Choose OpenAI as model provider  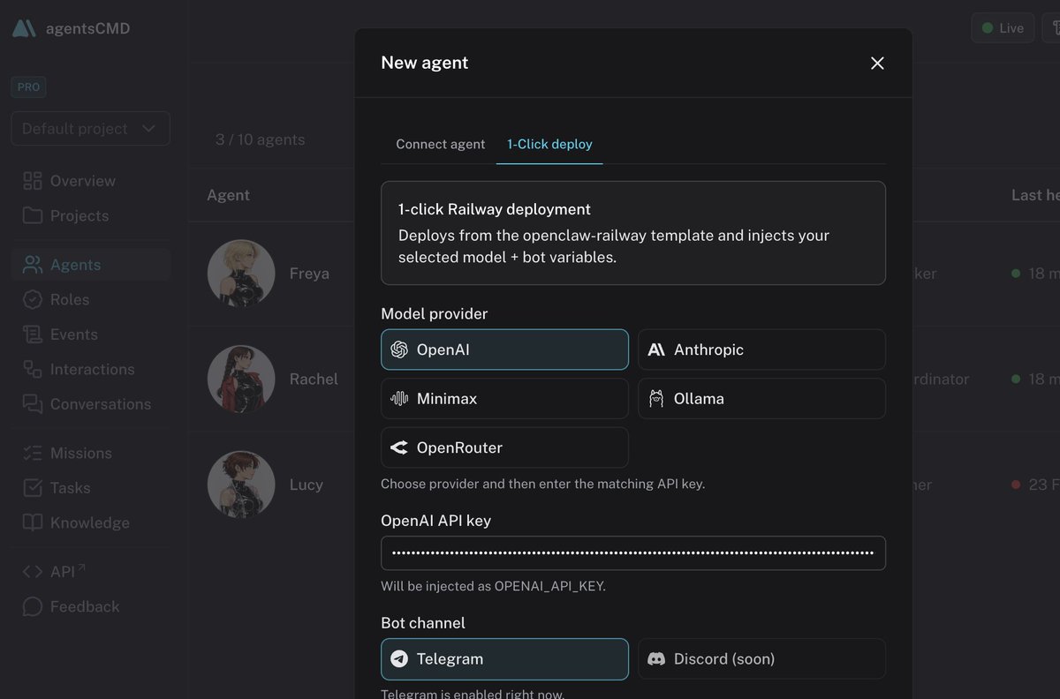tap(504, 349)
